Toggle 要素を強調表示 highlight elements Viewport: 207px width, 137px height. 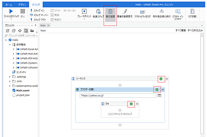click(x=125, y=13)
